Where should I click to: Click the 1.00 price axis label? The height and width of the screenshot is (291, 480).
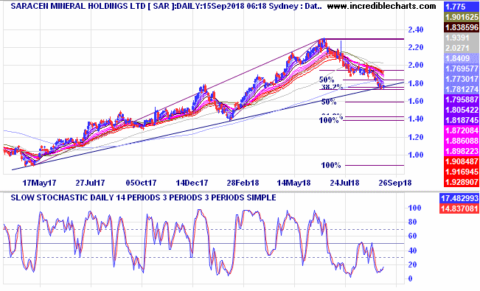(x=416, y=155)
